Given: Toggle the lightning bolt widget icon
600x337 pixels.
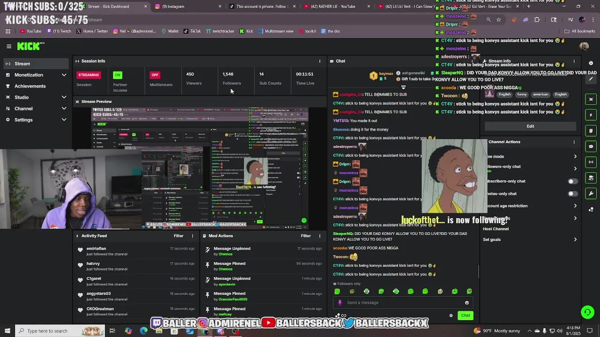Looking at the screenshot, I should [x=591, y=115].
